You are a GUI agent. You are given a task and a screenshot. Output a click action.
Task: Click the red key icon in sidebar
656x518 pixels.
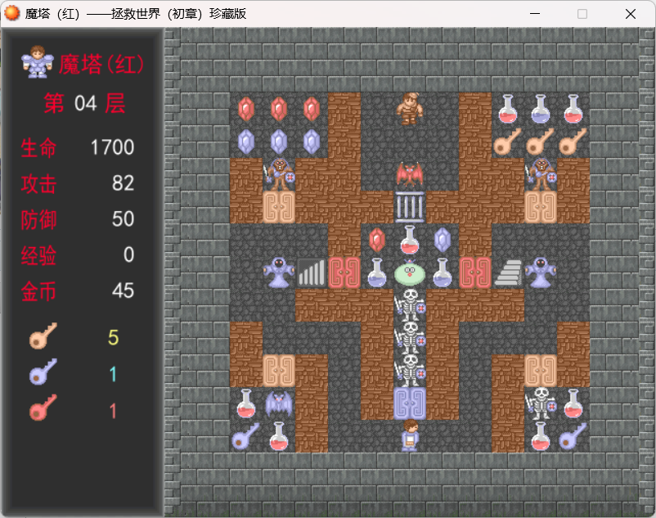click(x=43, y=408)
